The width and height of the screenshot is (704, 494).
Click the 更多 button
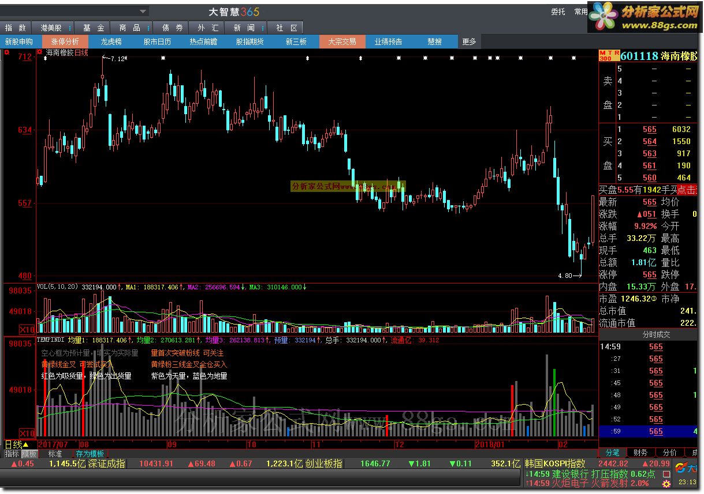point(470,42)
